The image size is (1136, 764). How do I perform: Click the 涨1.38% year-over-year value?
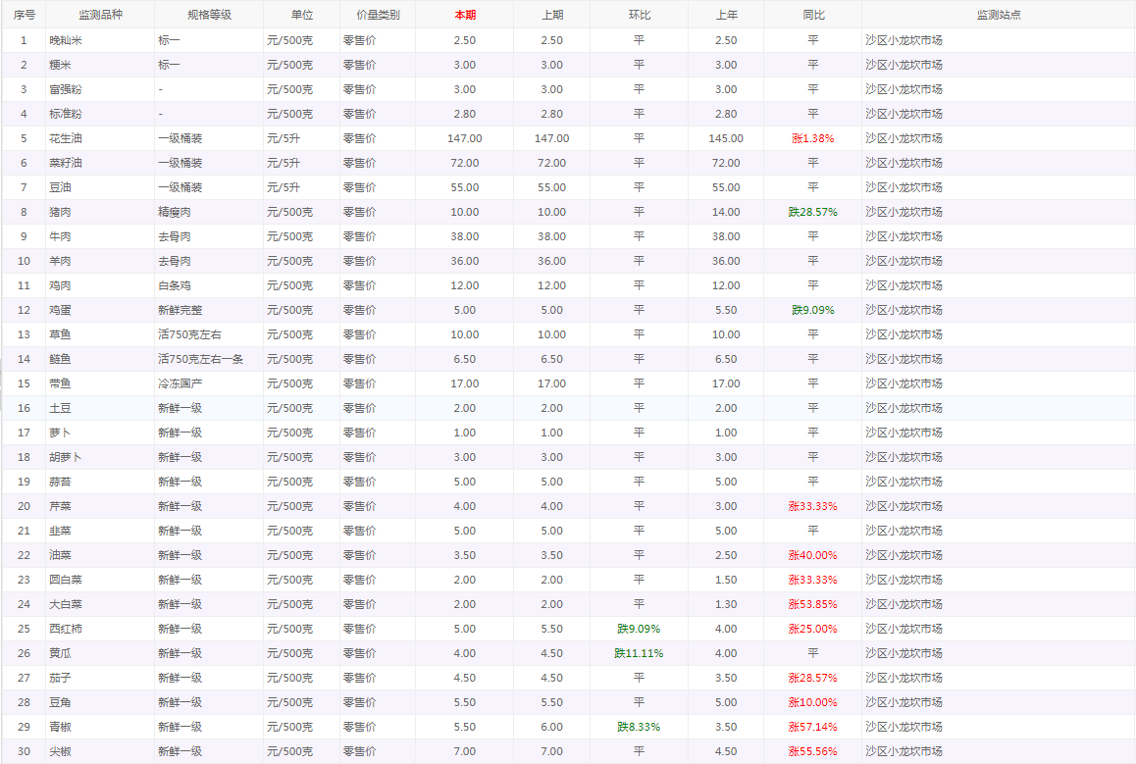pos(812,138)
